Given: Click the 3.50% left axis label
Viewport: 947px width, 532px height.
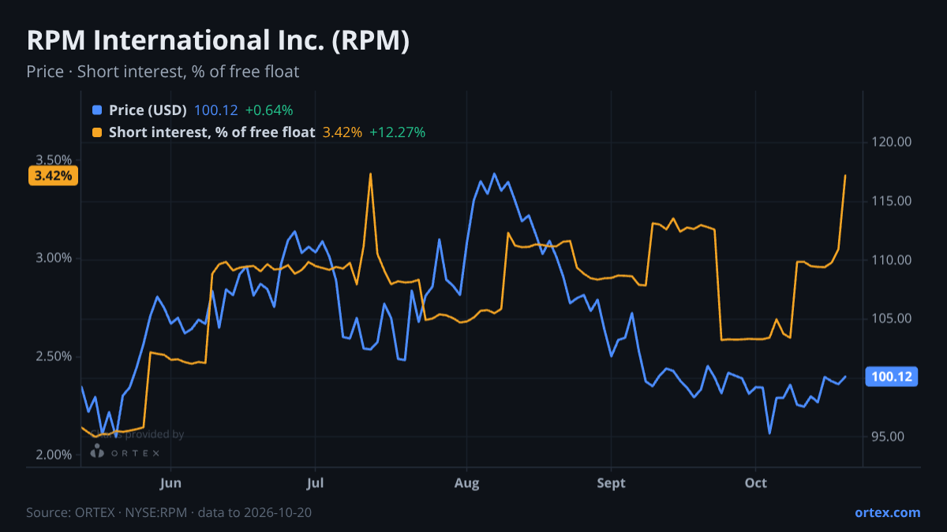Looking at the screenshot, I should point(54,160).
